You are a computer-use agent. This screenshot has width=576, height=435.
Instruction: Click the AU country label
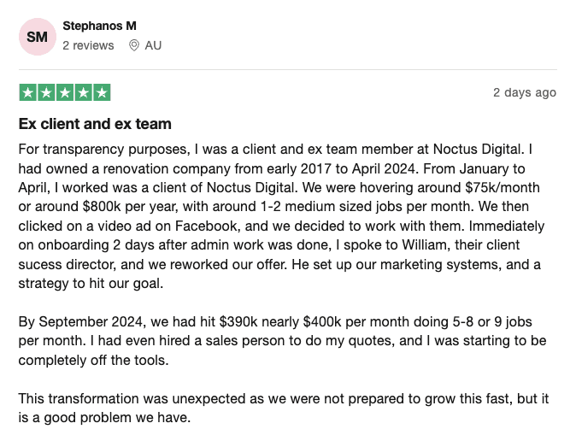point(153,45)
